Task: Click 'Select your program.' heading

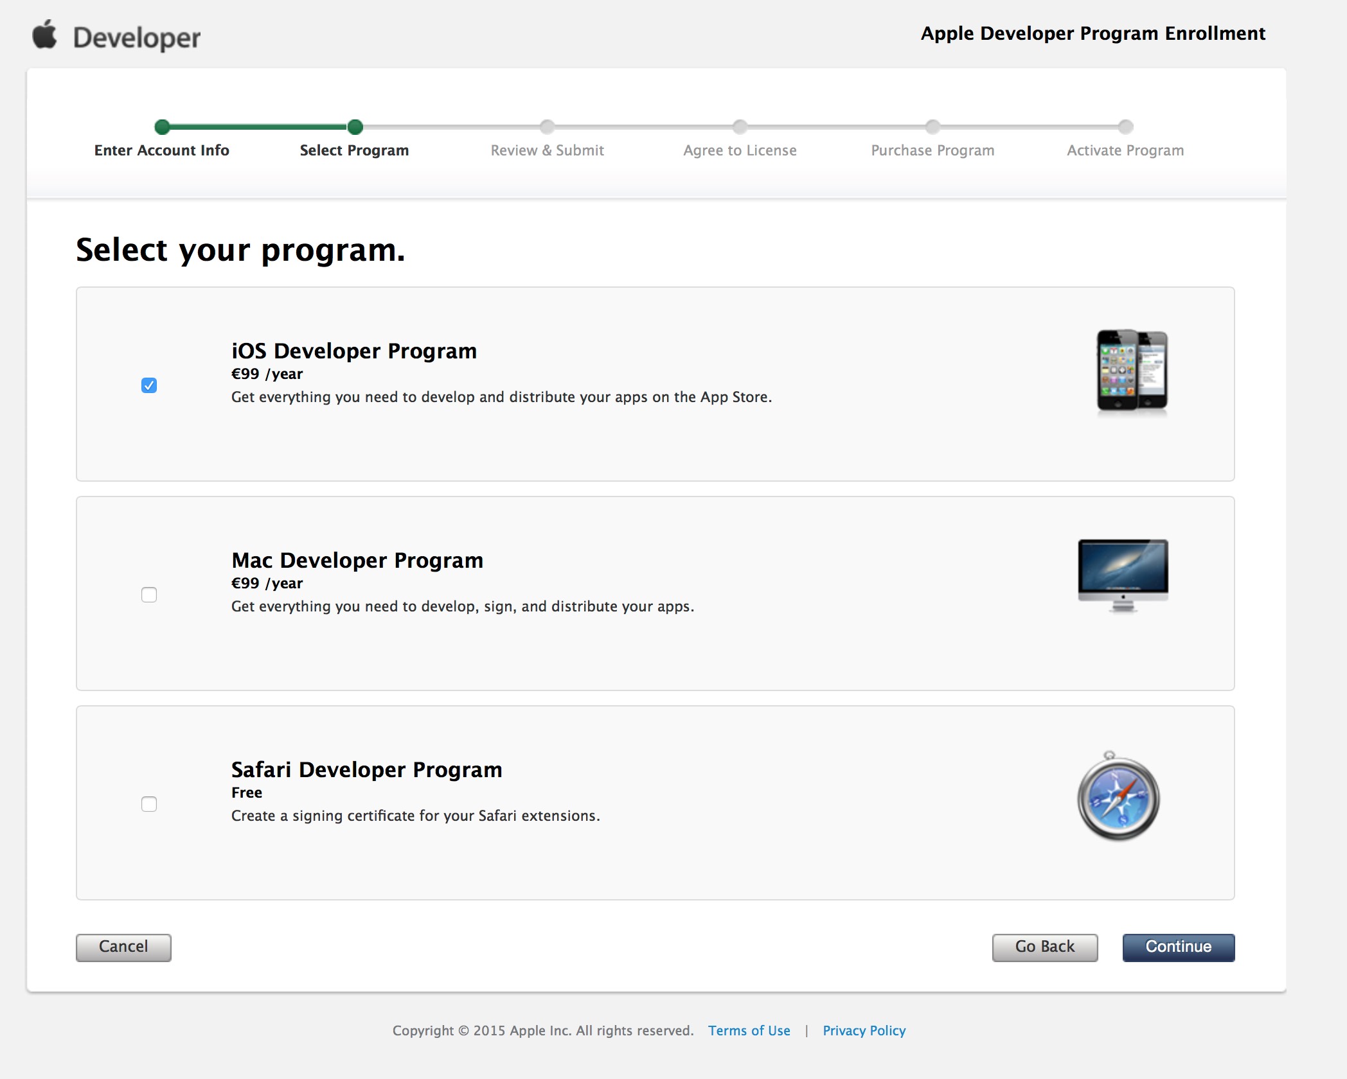Action: (x=240, y=250)
